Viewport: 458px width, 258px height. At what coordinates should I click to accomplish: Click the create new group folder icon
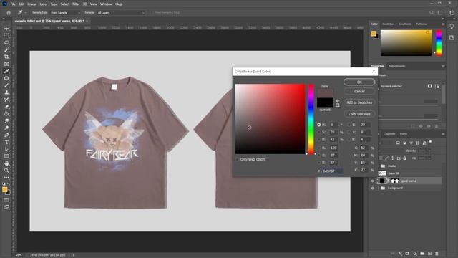pos(422,254)
